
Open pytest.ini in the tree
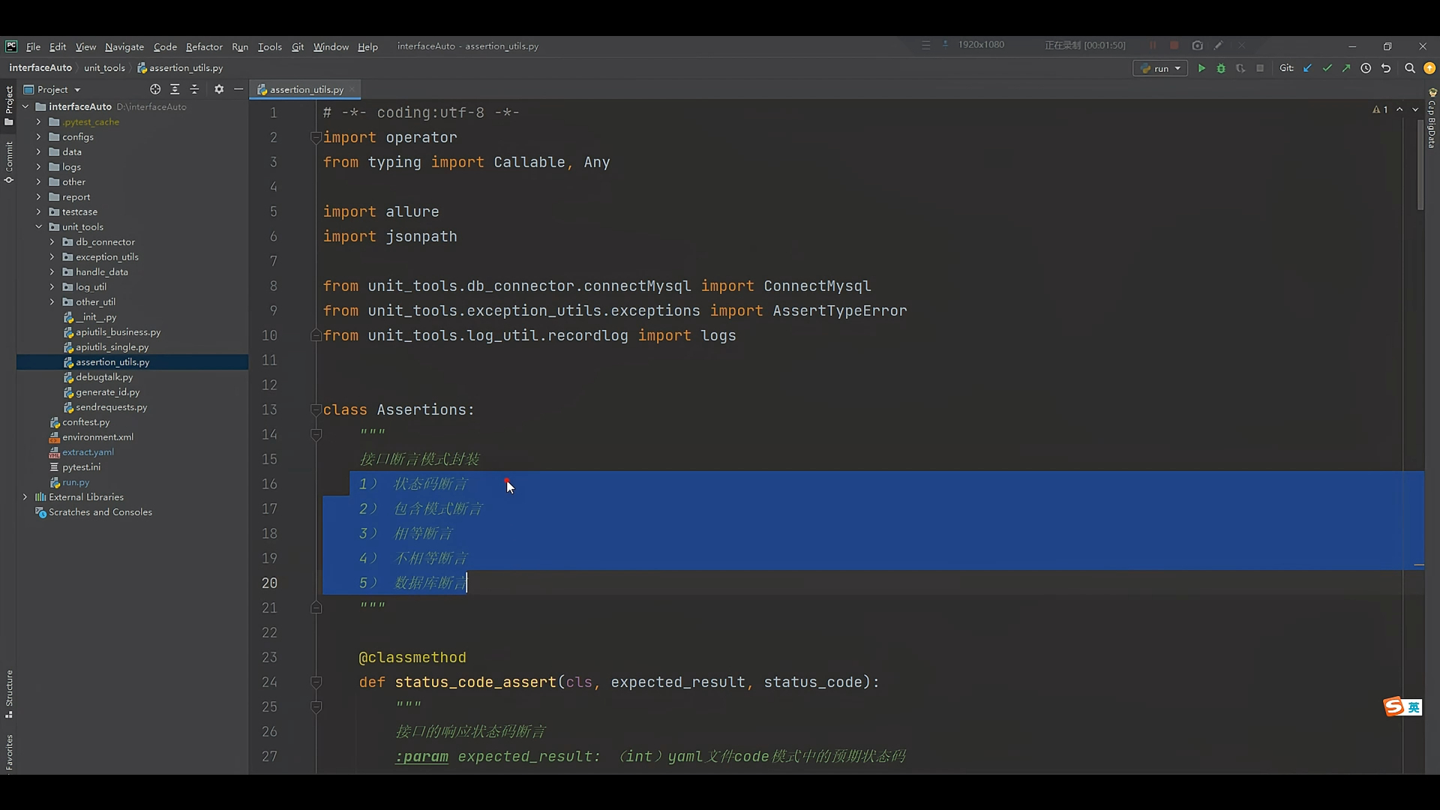click(x=81, y=466)
